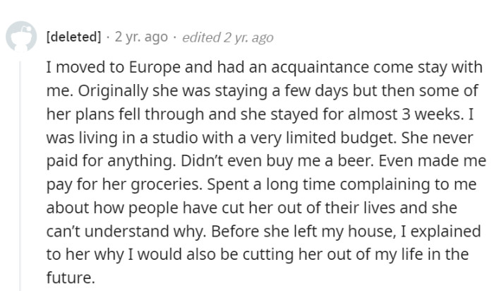Click the "edited 2 yr. ago" label
This screenshot has height=291, width=494.
(x=227, y=37)
